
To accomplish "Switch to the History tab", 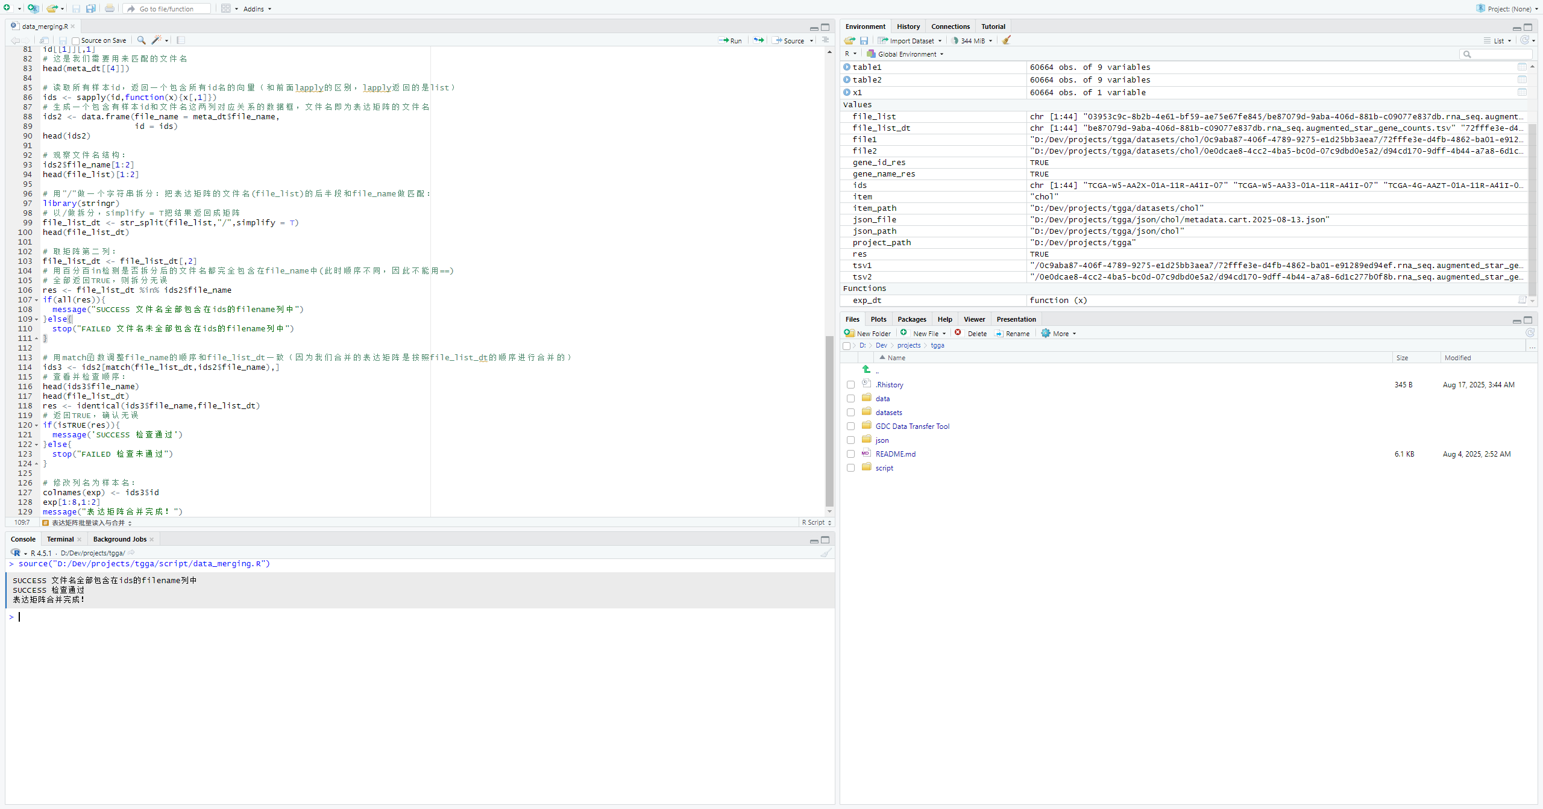I will tap(908, 27).
